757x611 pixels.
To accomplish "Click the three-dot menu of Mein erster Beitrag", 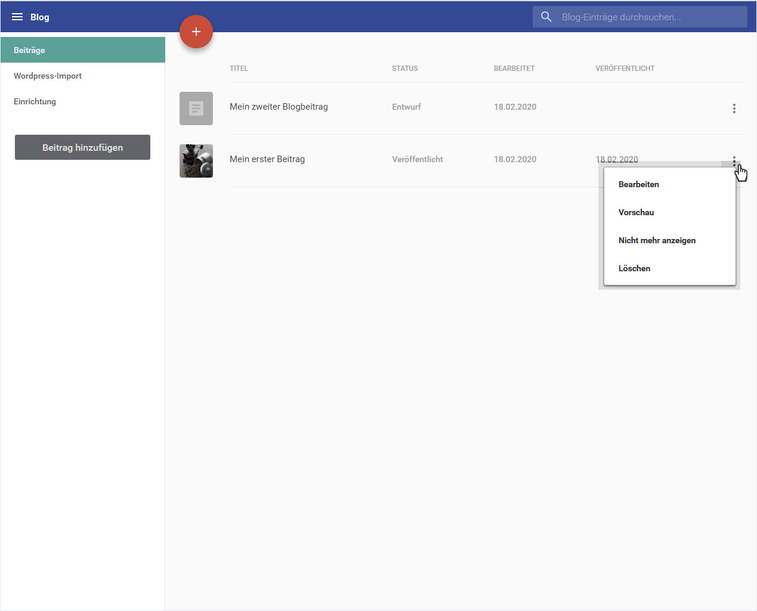I will [734, 161].
